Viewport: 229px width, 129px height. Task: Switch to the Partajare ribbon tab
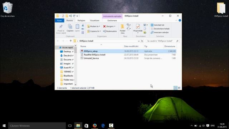(81, 20)
